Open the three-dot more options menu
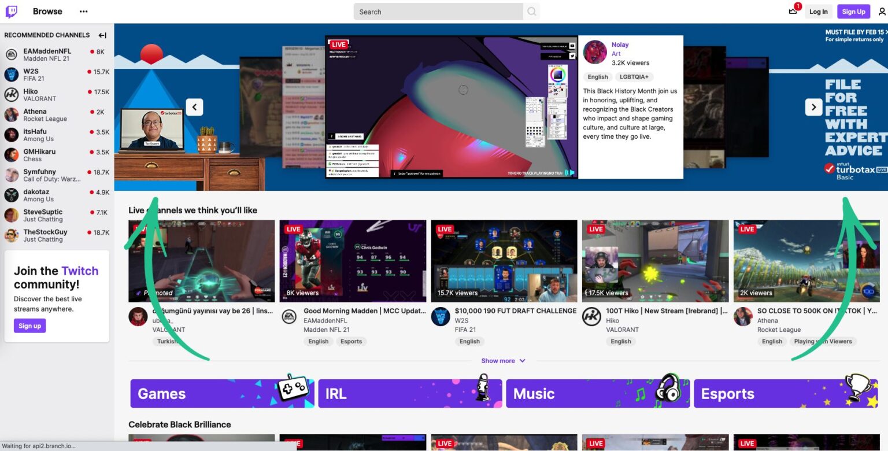 click(x=83, y=11)
